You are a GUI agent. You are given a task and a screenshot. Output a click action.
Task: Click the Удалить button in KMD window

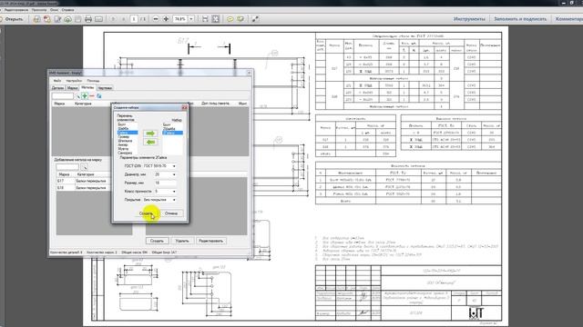coord(182,241)
